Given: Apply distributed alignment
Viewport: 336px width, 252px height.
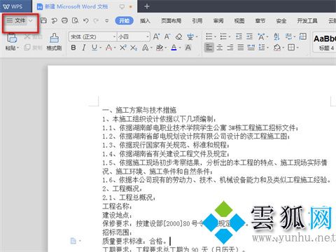Looking at the screenshot, I should pos(251,48).
